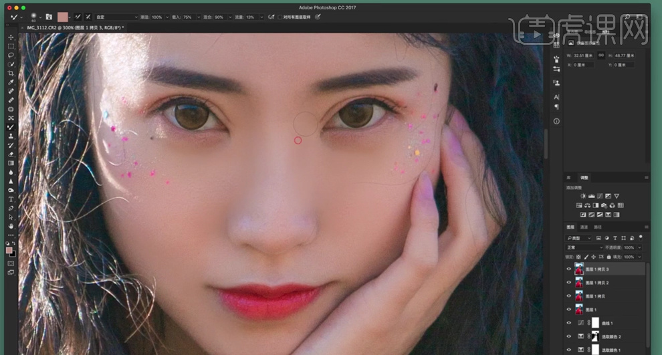Hide the 选取颜色 2 adjustment layer
Image resolution: width=662 pixels, height=355 pixels.
tap(568, 336)
